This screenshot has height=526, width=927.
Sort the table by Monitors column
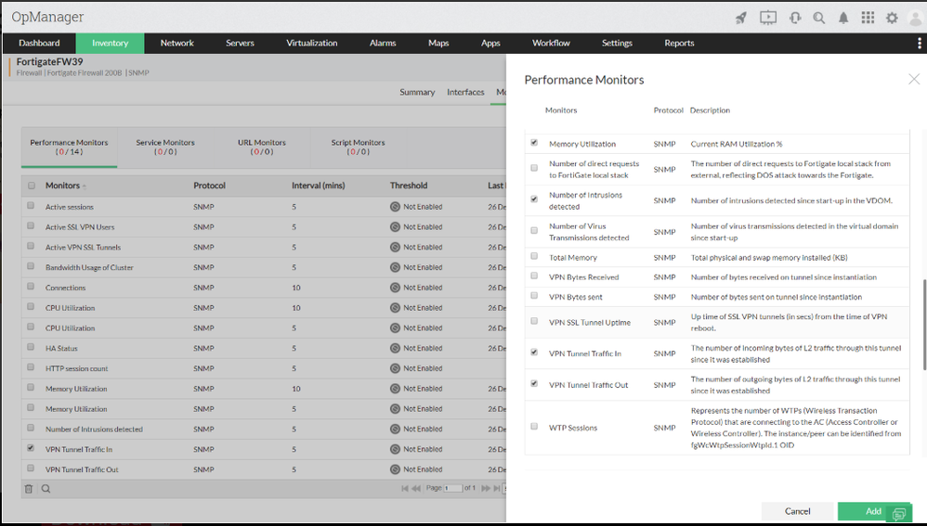[62, 186]
